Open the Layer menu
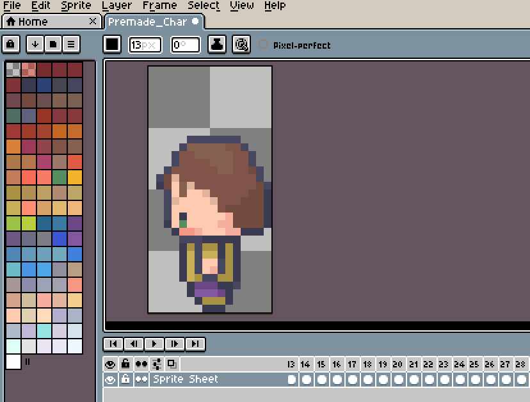Screen dimensions: 530x402 [x=116, y=6]
